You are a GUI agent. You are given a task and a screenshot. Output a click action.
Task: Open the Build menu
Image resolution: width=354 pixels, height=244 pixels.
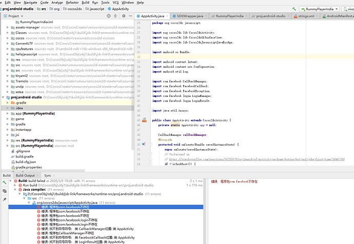point(85,3)
